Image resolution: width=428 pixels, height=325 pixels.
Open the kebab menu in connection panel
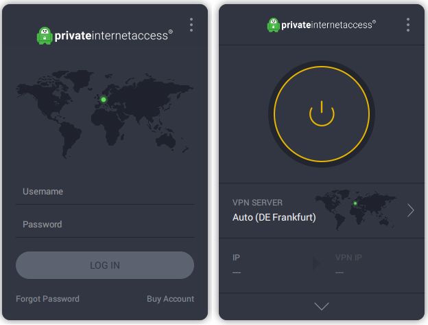coord(408,25)
